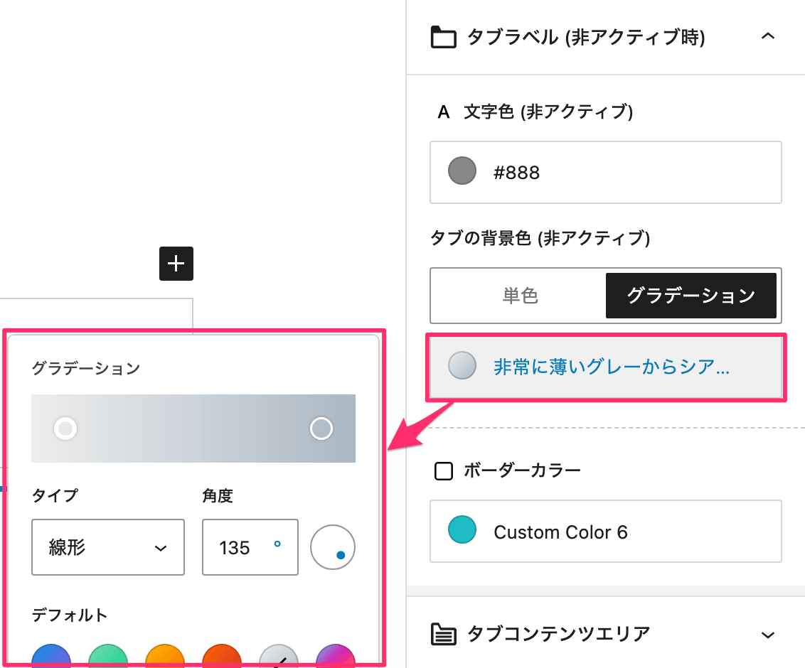Open the #888 text color picker

pyautogui.click(x=605, y=172)
